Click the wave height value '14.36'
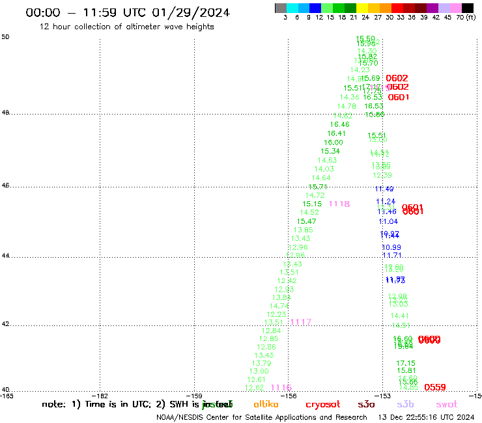The height and width of the screenshot is (423, 482). pos(350,98)
